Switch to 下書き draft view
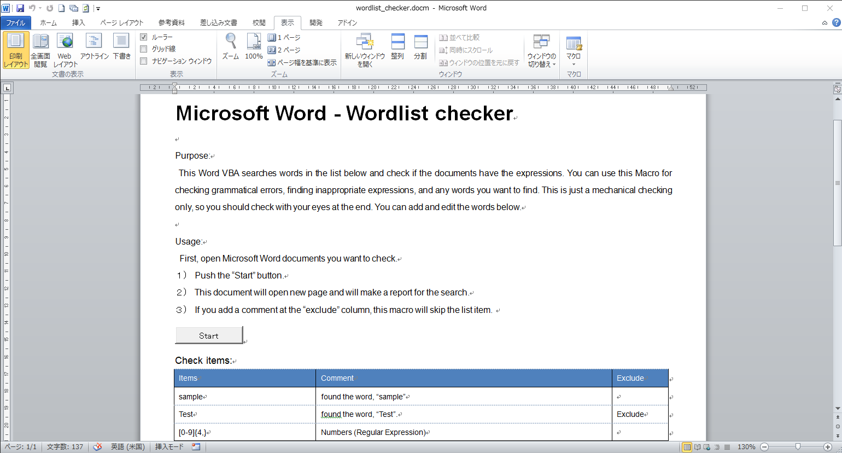Screen dimensions: 842x453 [121, 47]
